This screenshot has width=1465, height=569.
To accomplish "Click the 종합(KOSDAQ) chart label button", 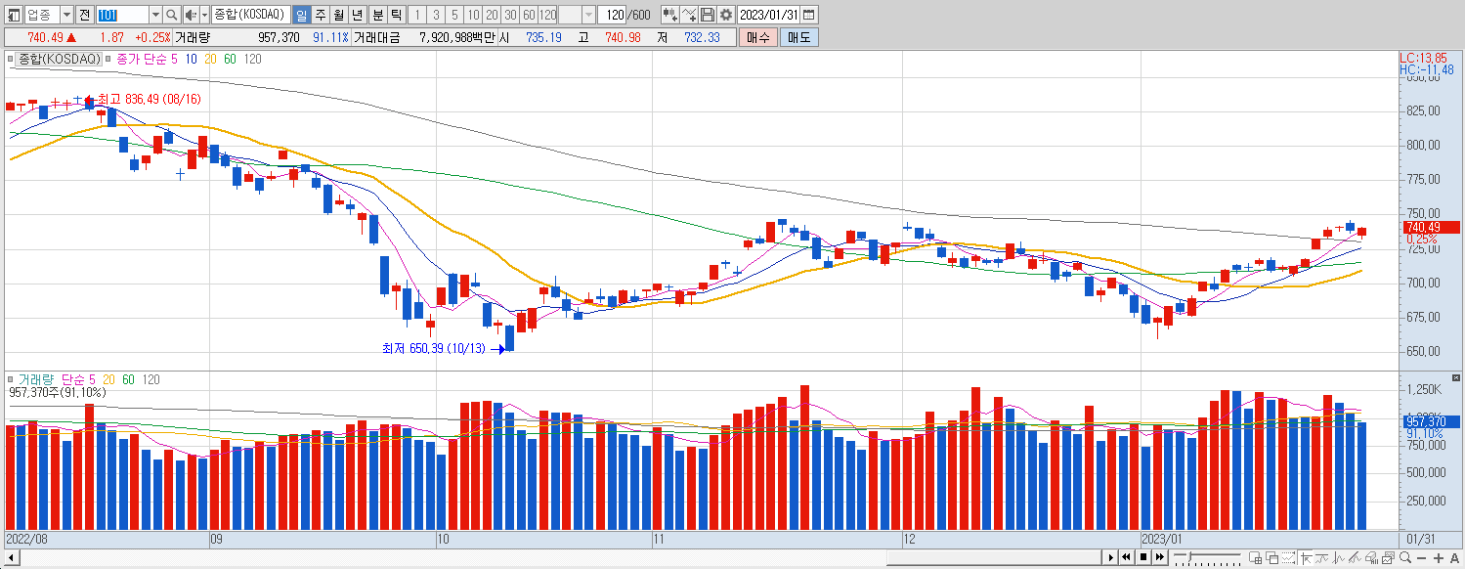I will 60,59.
